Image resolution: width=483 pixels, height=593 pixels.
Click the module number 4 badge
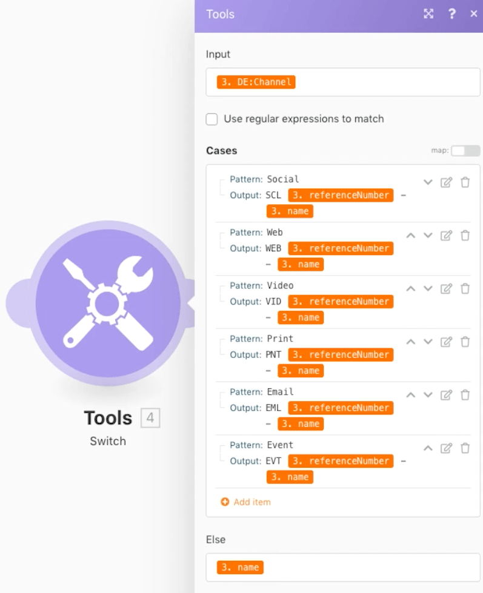click(150, 418)
